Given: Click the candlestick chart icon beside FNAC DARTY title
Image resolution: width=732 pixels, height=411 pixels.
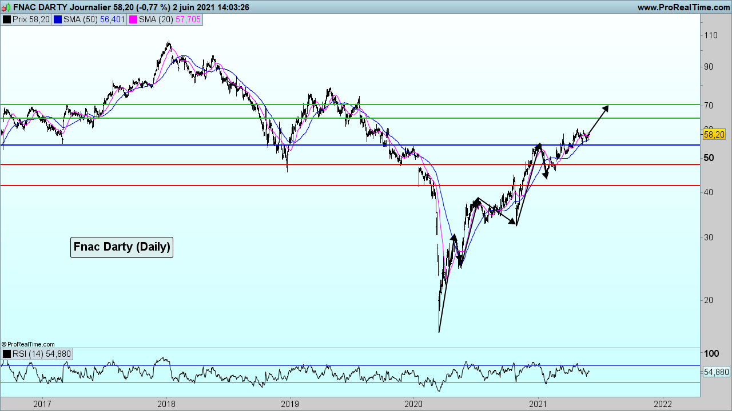Looking at the screenshot, I should (x=6, y=7).
